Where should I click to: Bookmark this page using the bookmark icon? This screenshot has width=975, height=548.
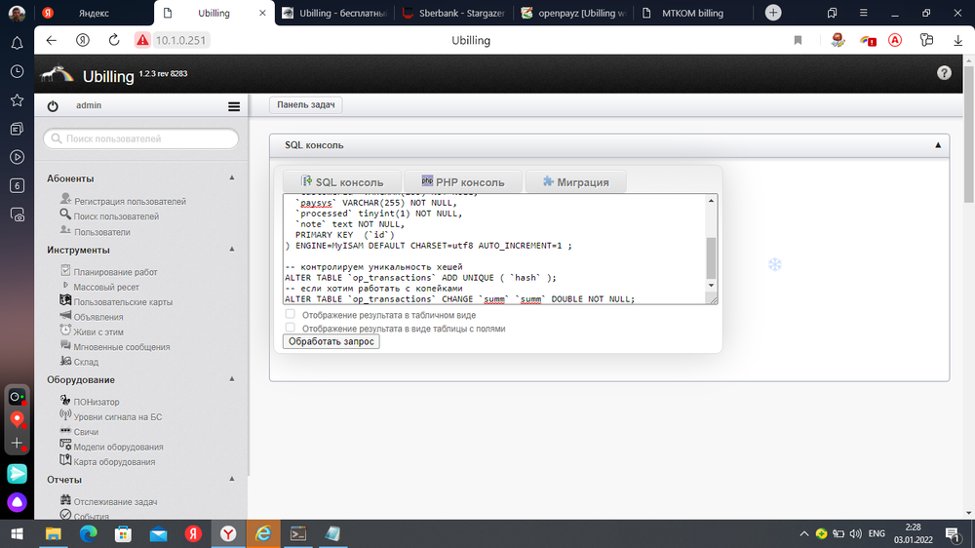click(798, 40)
